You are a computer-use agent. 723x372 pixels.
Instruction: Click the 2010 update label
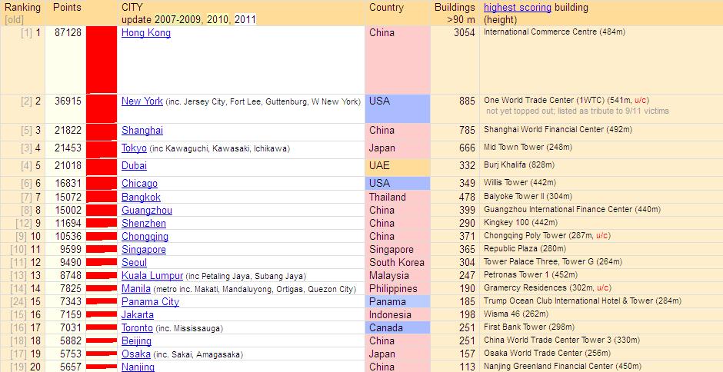(218, 20)
